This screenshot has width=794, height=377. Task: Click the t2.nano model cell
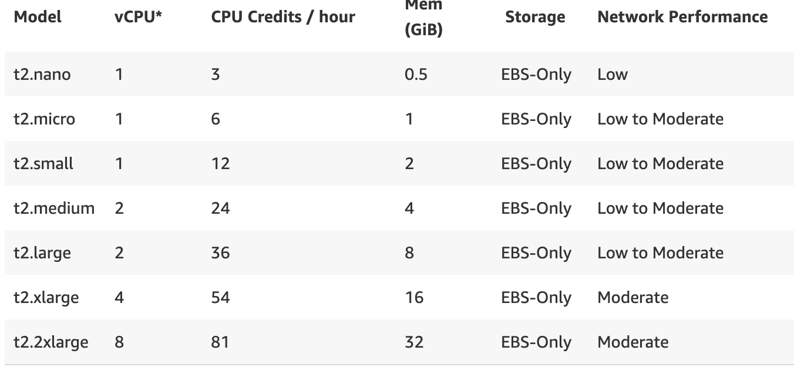[42, 75]
